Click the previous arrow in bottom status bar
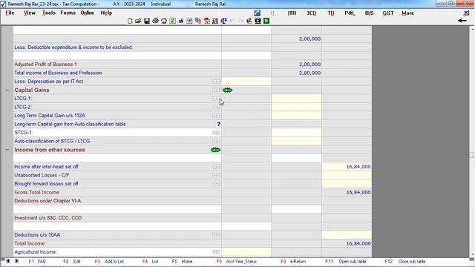The width and height of the screenshot is (475, 267). point(8,261)
